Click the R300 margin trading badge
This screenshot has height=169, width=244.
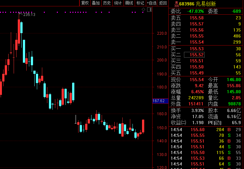[176, 4]
